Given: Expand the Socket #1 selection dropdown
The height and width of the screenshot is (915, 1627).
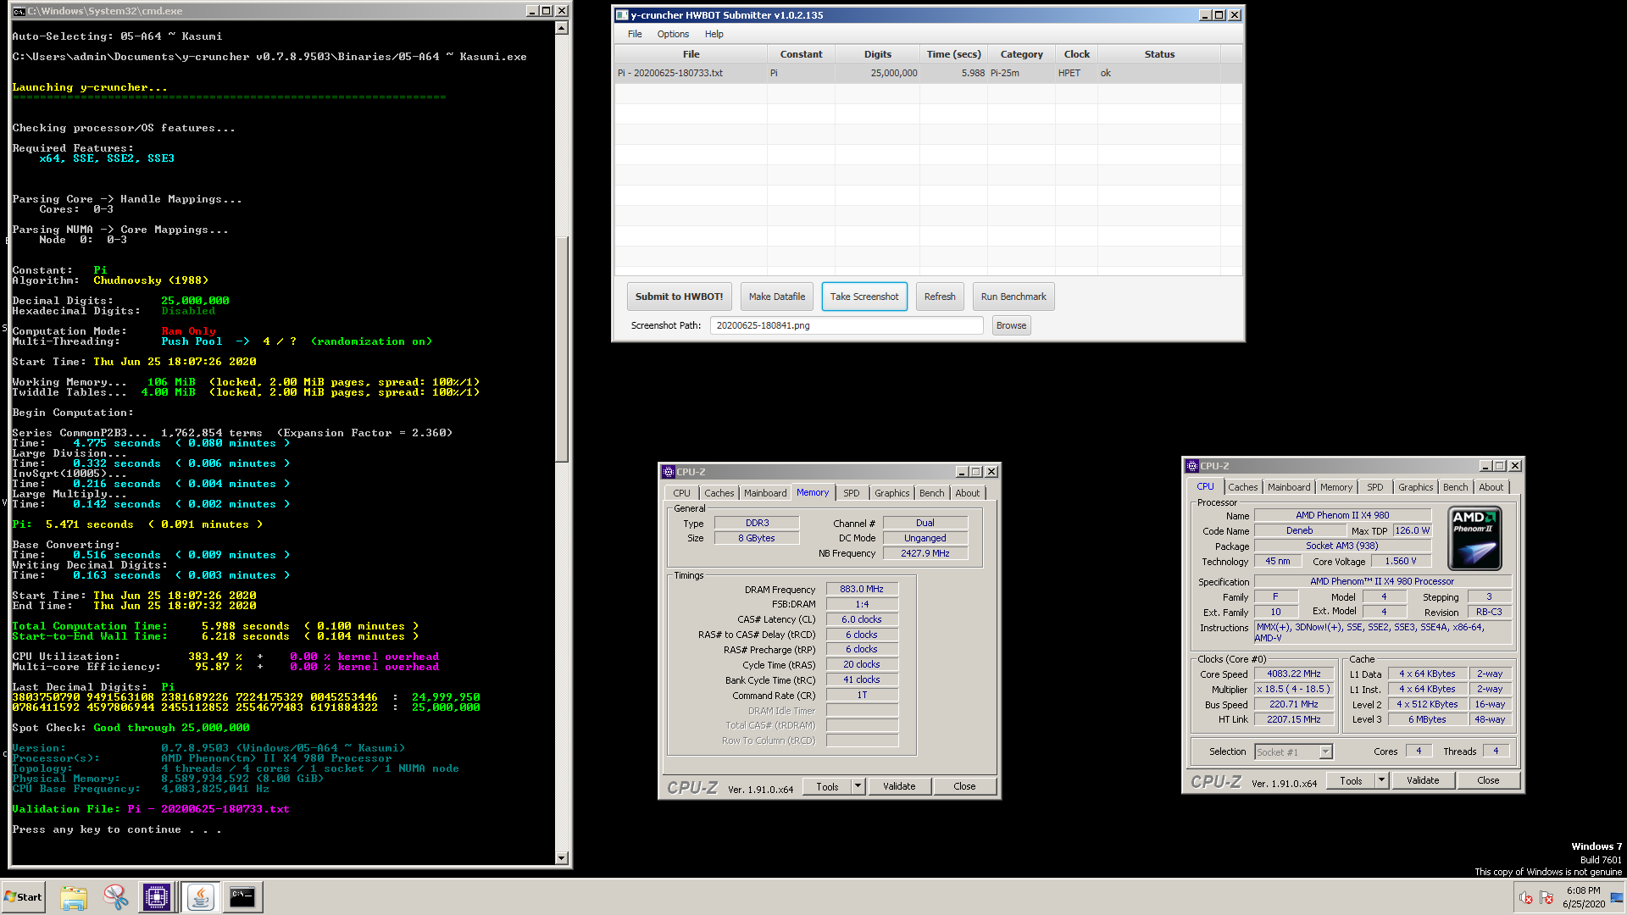Looking at the screenshot, I should coord(1325,751).
